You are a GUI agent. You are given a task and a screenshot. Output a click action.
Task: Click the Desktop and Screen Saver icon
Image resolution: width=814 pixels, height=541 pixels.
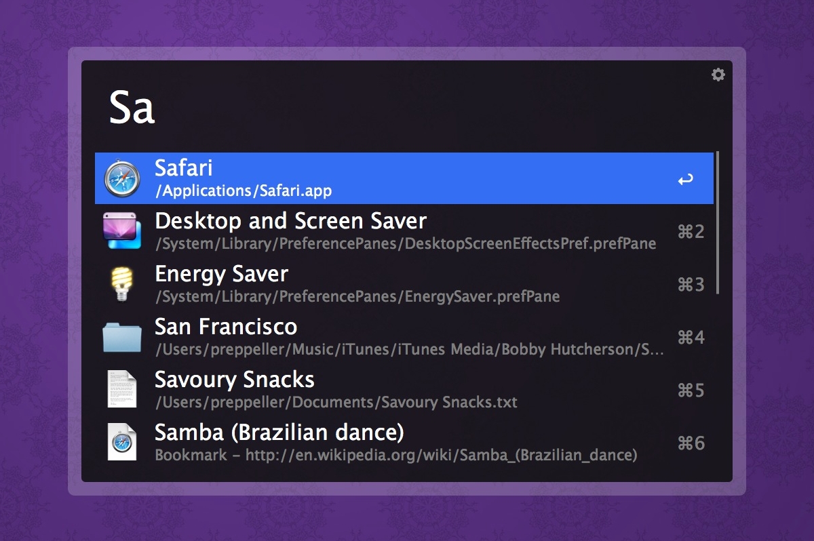[122, 231]
